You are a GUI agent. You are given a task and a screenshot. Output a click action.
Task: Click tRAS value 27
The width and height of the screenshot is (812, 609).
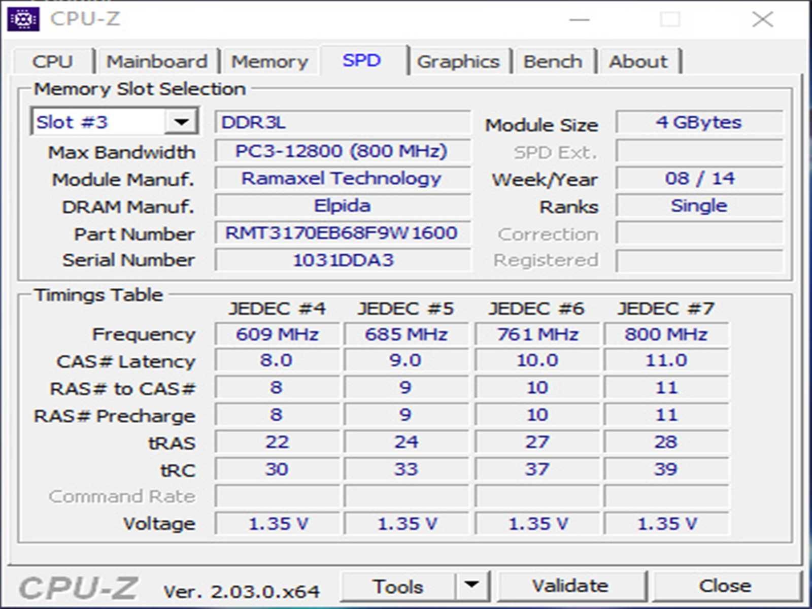(537, 442)
